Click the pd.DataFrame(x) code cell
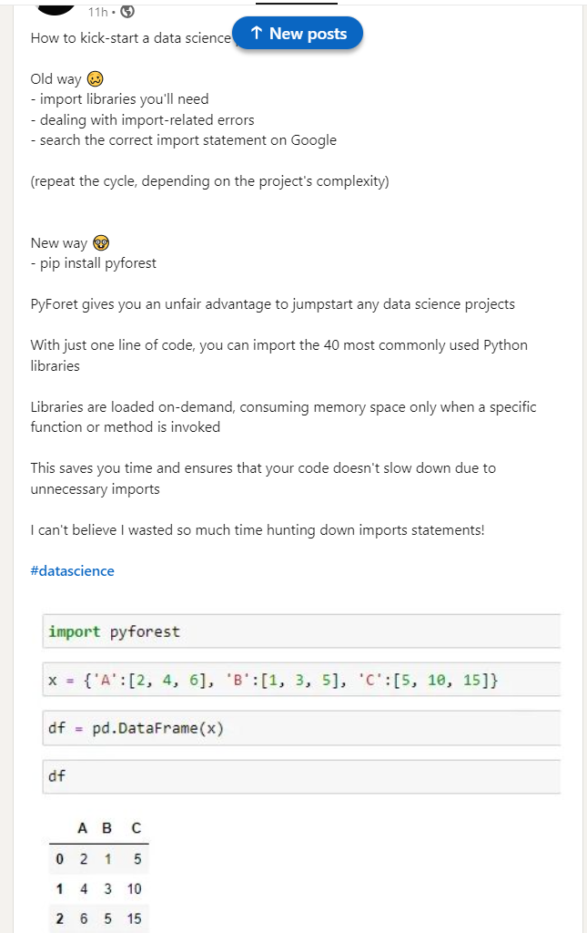587x933 pixels. coord(301,728)
